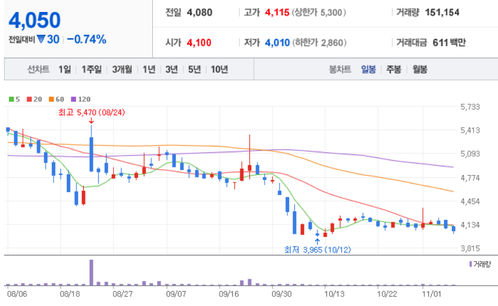Select the 일봉 candlestick chart

click(x=369, y=69)
